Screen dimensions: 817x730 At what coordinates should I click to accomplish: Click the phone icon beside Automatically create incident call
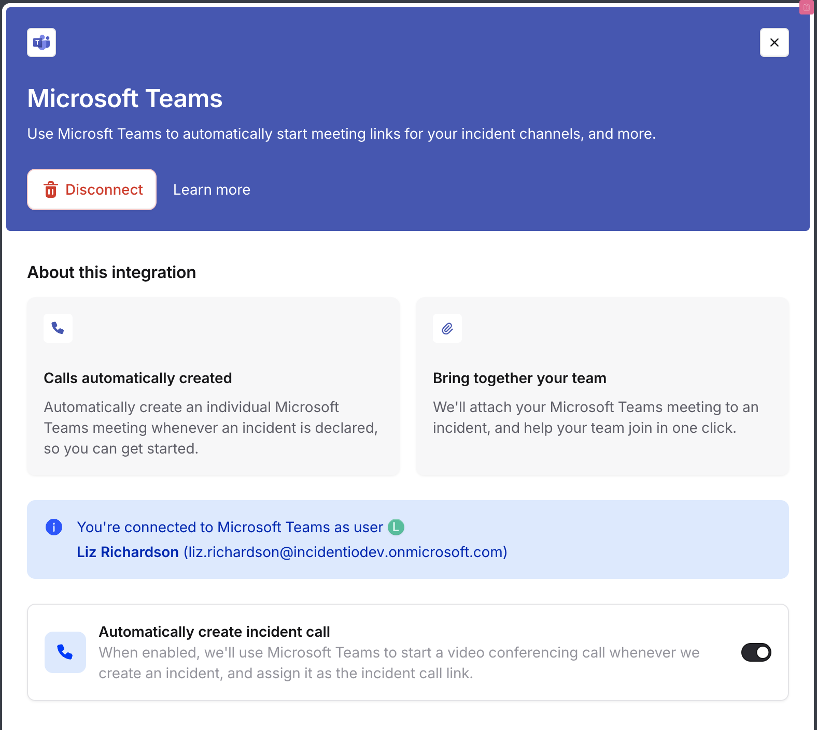(65, 652)
